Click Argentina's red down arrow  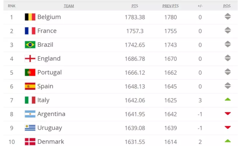pyautogui.click(x=228, y=114)
